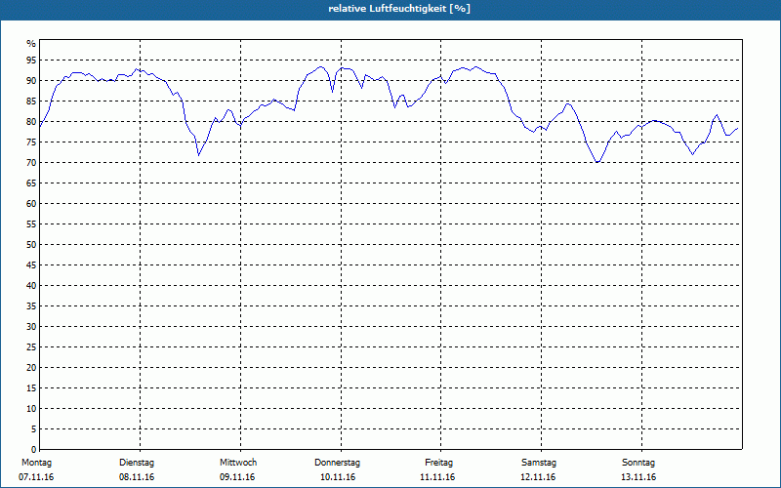This screenshot has width=781, height=488.
Task: Select the Dienstag day label
Action: pos(137,463)
